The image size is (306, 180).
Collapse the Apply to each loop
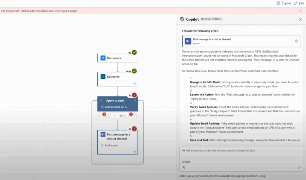tap(135, 100)
